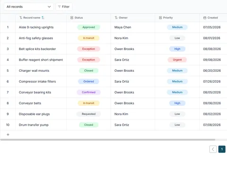
Task: Click owner Owen Brooks for Conveyor belts
Action: pyautogui.click(x=124, y=103)
